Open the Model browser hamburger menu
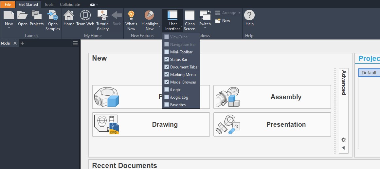The image size is (380, 169). [x=75, y=43]
